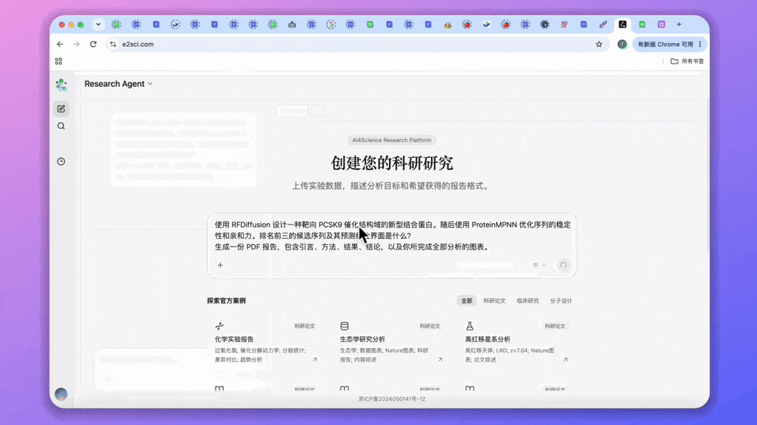757x425 pixels.
Task: Select the active e2sci browser tab
Action: 622,24
